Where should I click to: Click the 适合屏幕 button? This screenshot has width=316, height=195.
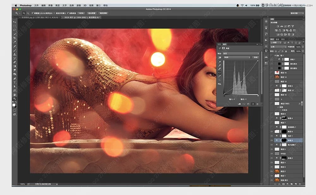pos(91,13)
